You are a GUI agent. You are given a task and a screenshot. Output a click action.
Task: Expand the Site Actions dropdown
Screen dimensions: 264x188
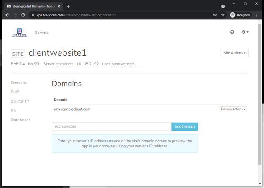pos(234,53)
